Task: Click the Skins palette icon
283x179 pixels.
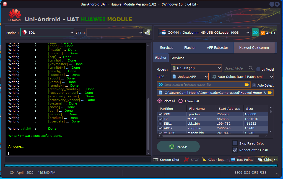Action: tap(260, 160)
